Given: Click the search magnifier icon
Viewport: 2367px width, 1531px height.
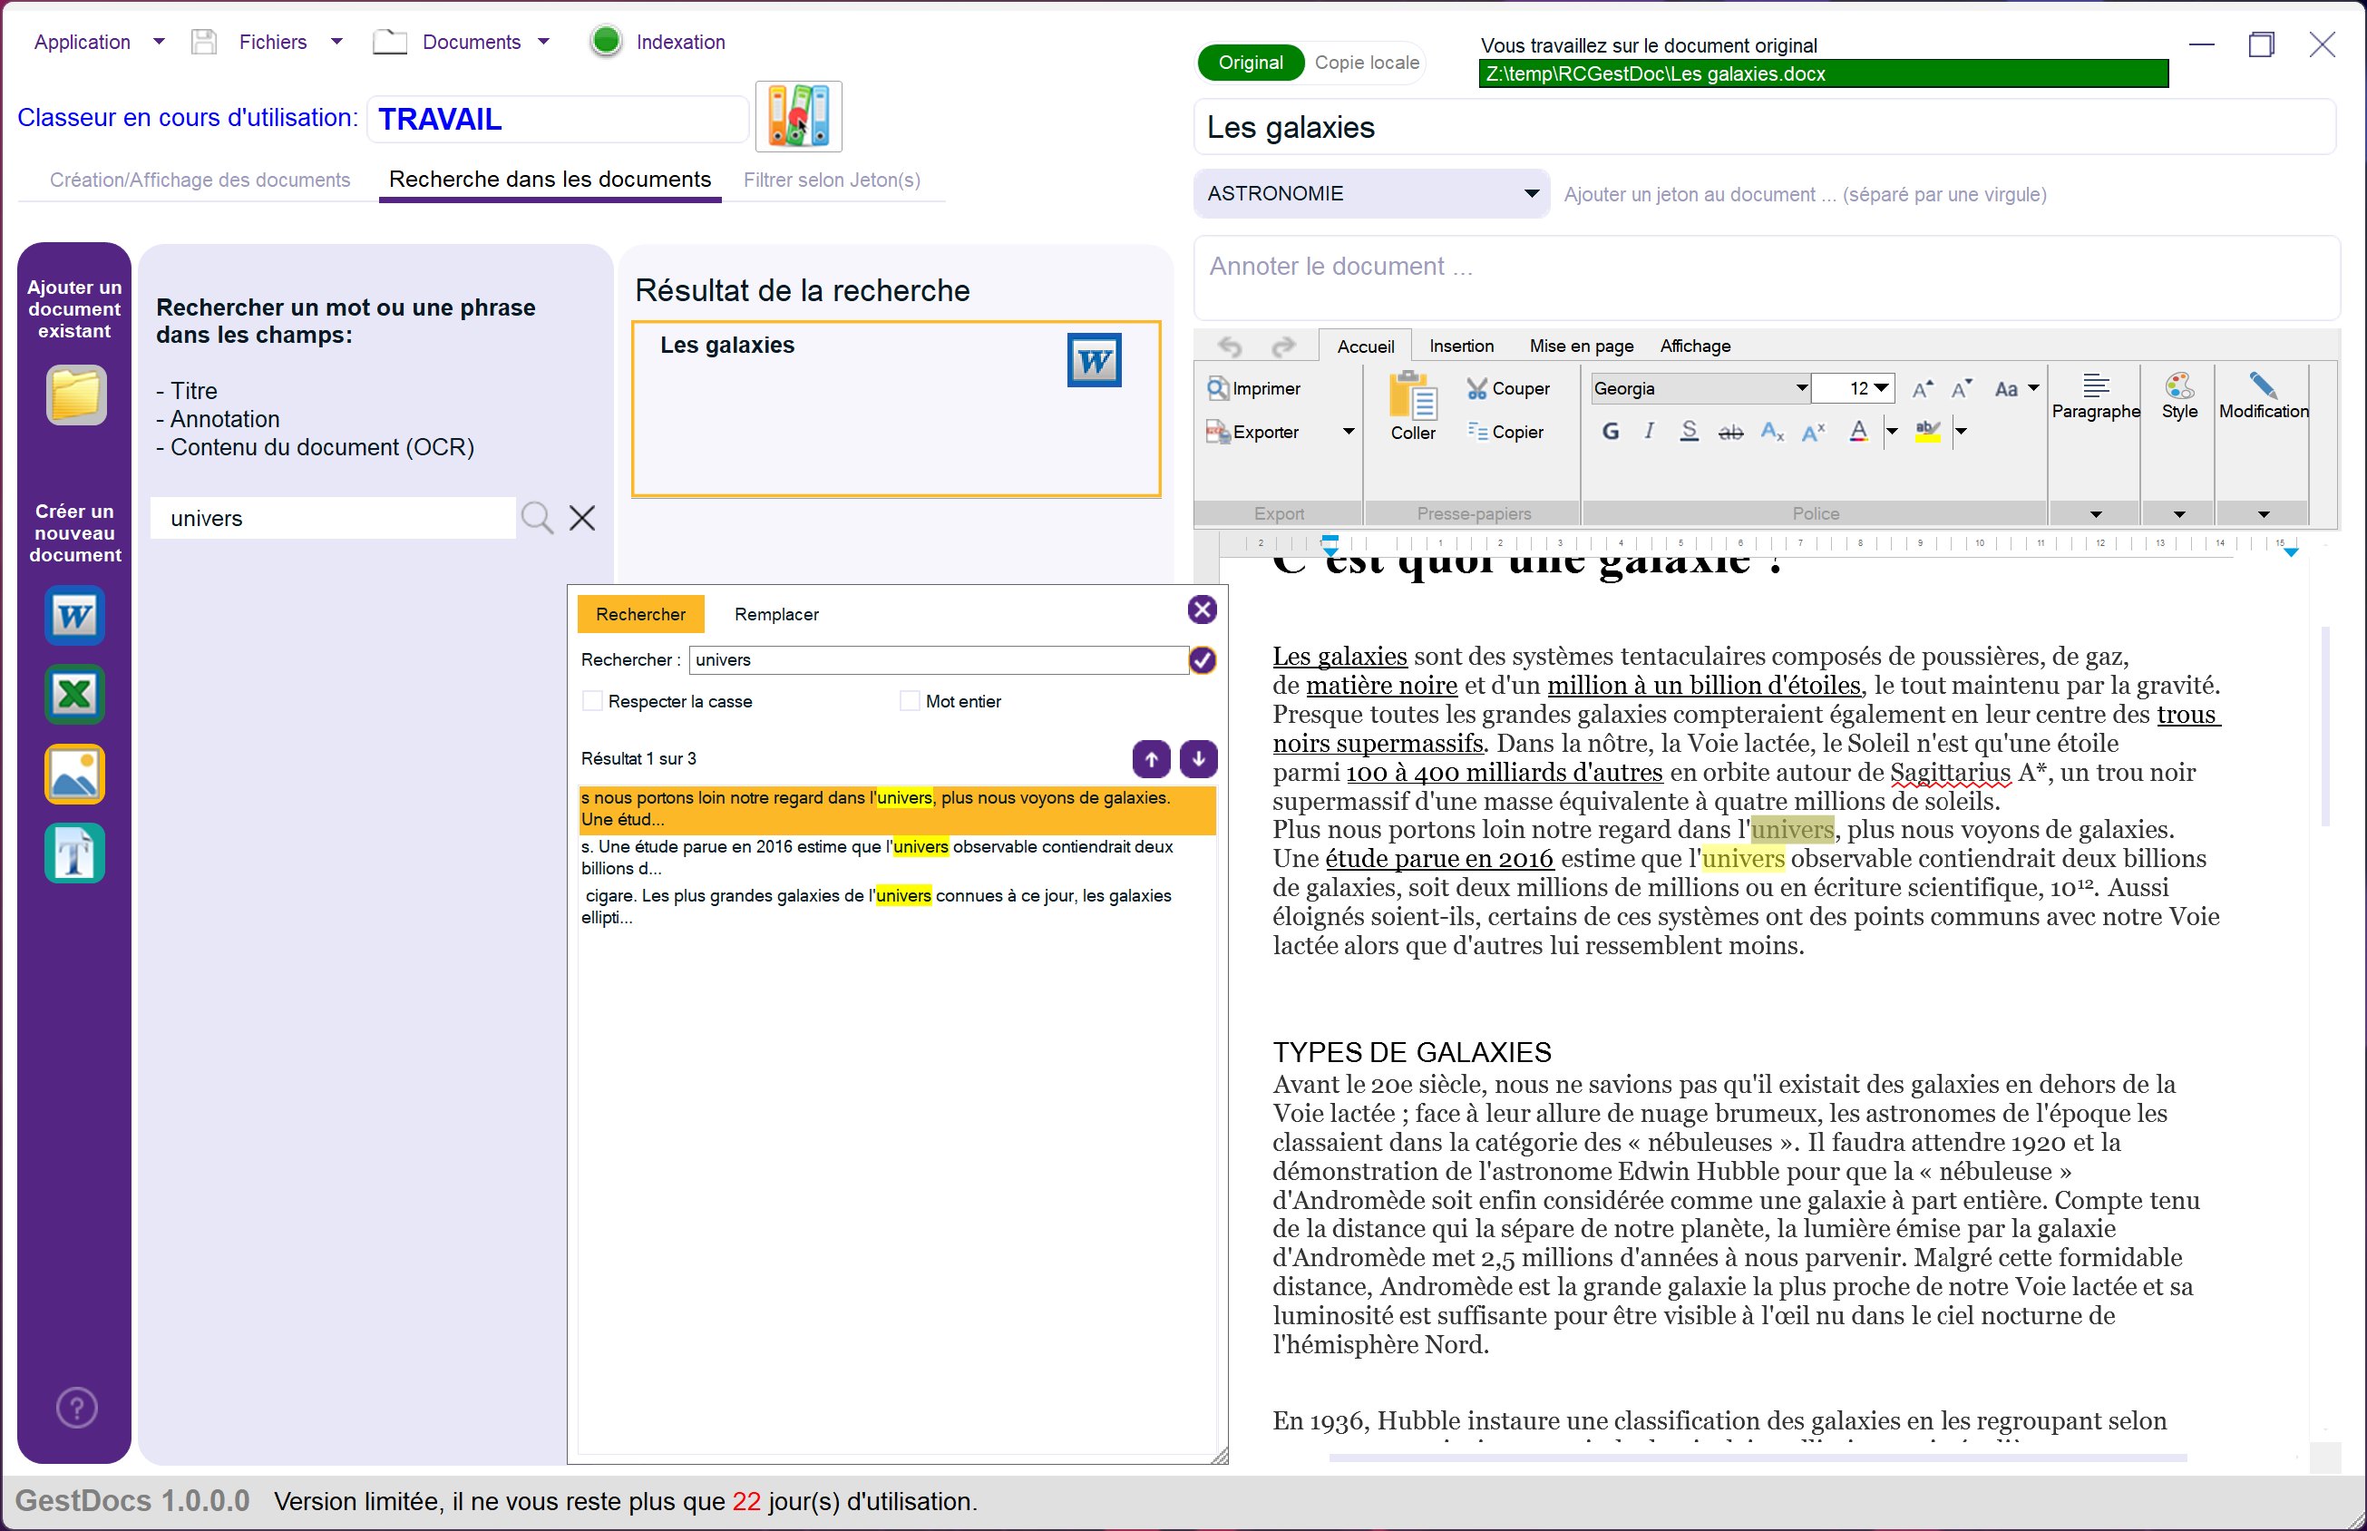Looking at the screenshot, I should click(x=537, y=518).
